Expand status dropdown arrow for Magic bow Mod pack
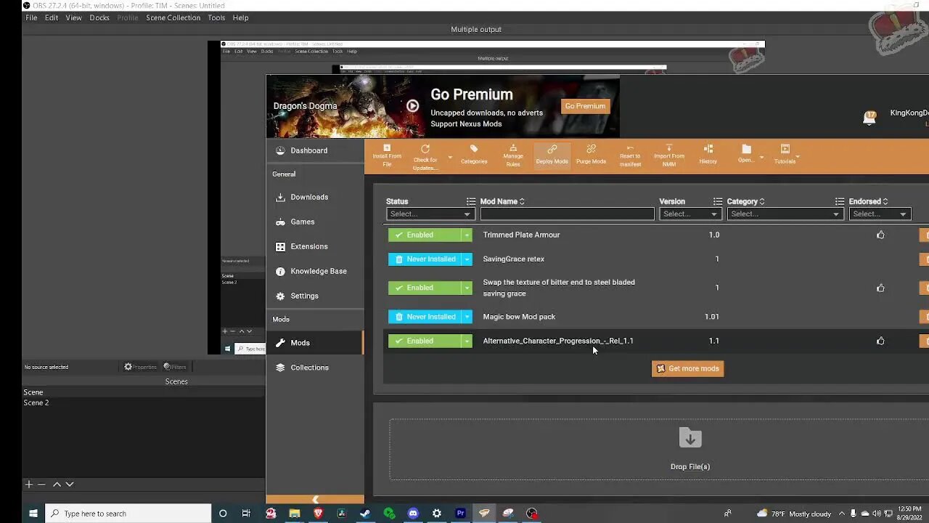 [467, 317]
